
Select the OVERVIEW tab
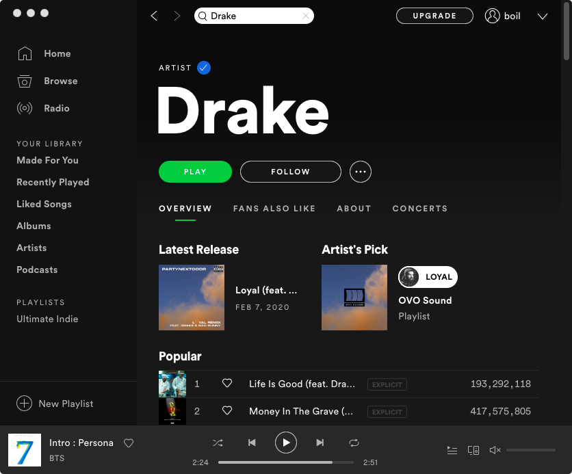point(185,209)
